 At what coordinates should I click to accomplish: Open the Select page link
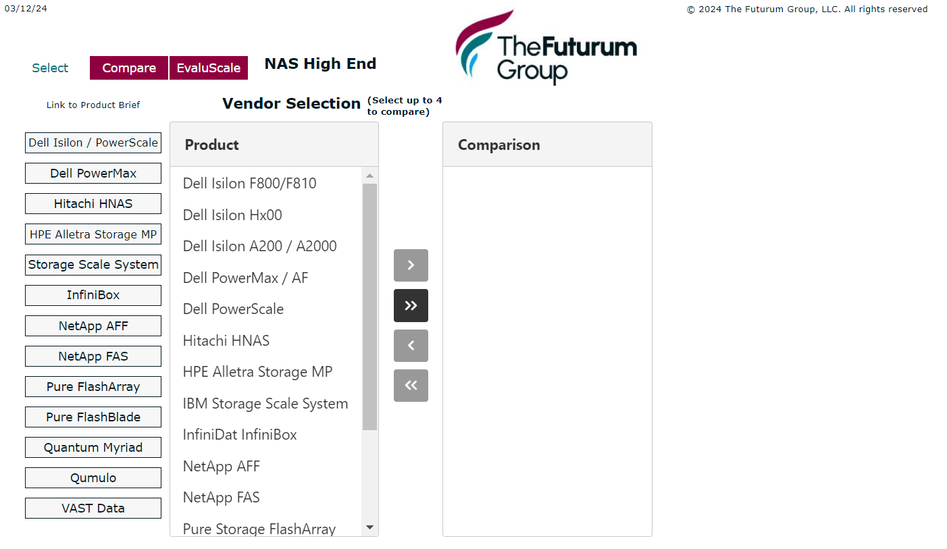click(x=49, y=68)
